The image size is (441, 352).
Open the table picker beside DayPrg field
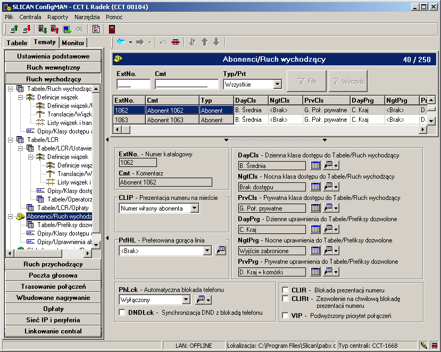[315, 229]
